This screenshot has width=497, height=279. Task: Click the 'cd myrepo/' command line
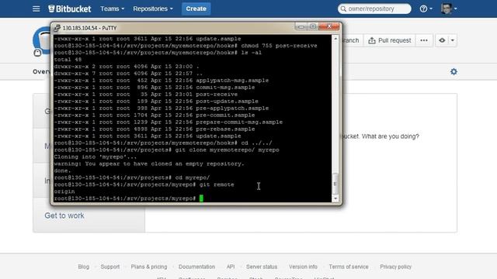pyautogui.click(x=131, y=177)
